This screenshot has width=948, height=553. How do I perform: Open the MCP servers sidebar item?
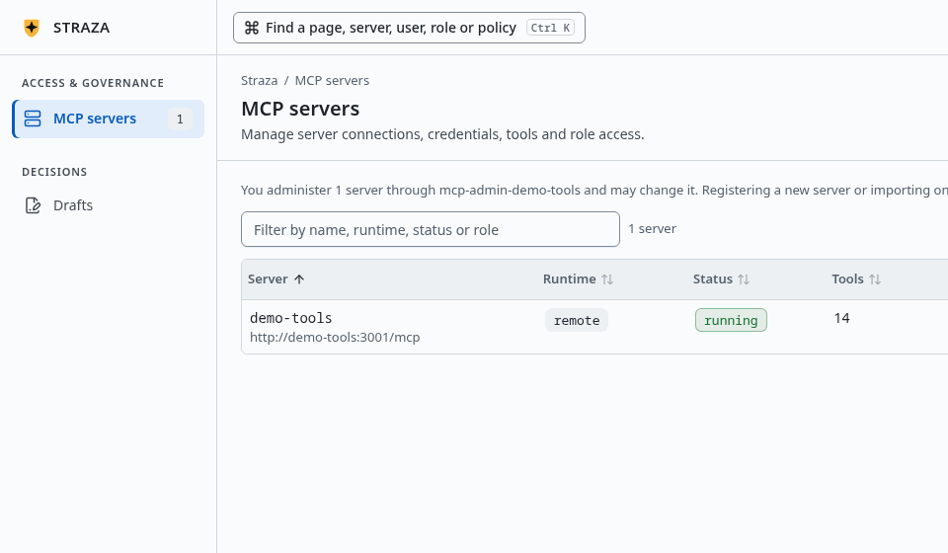(x=109, y=118)
